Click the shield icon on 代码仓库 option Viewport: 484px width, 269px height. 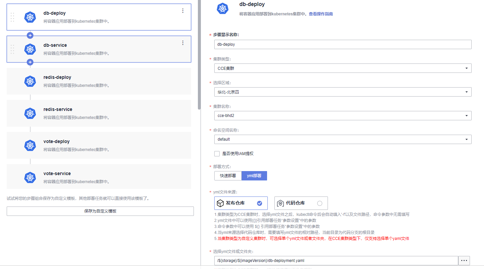click(x=280, y=203)
